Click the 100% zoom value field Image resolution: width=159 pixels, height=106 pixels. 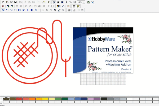pyautogui.click(x=80, y=2)
